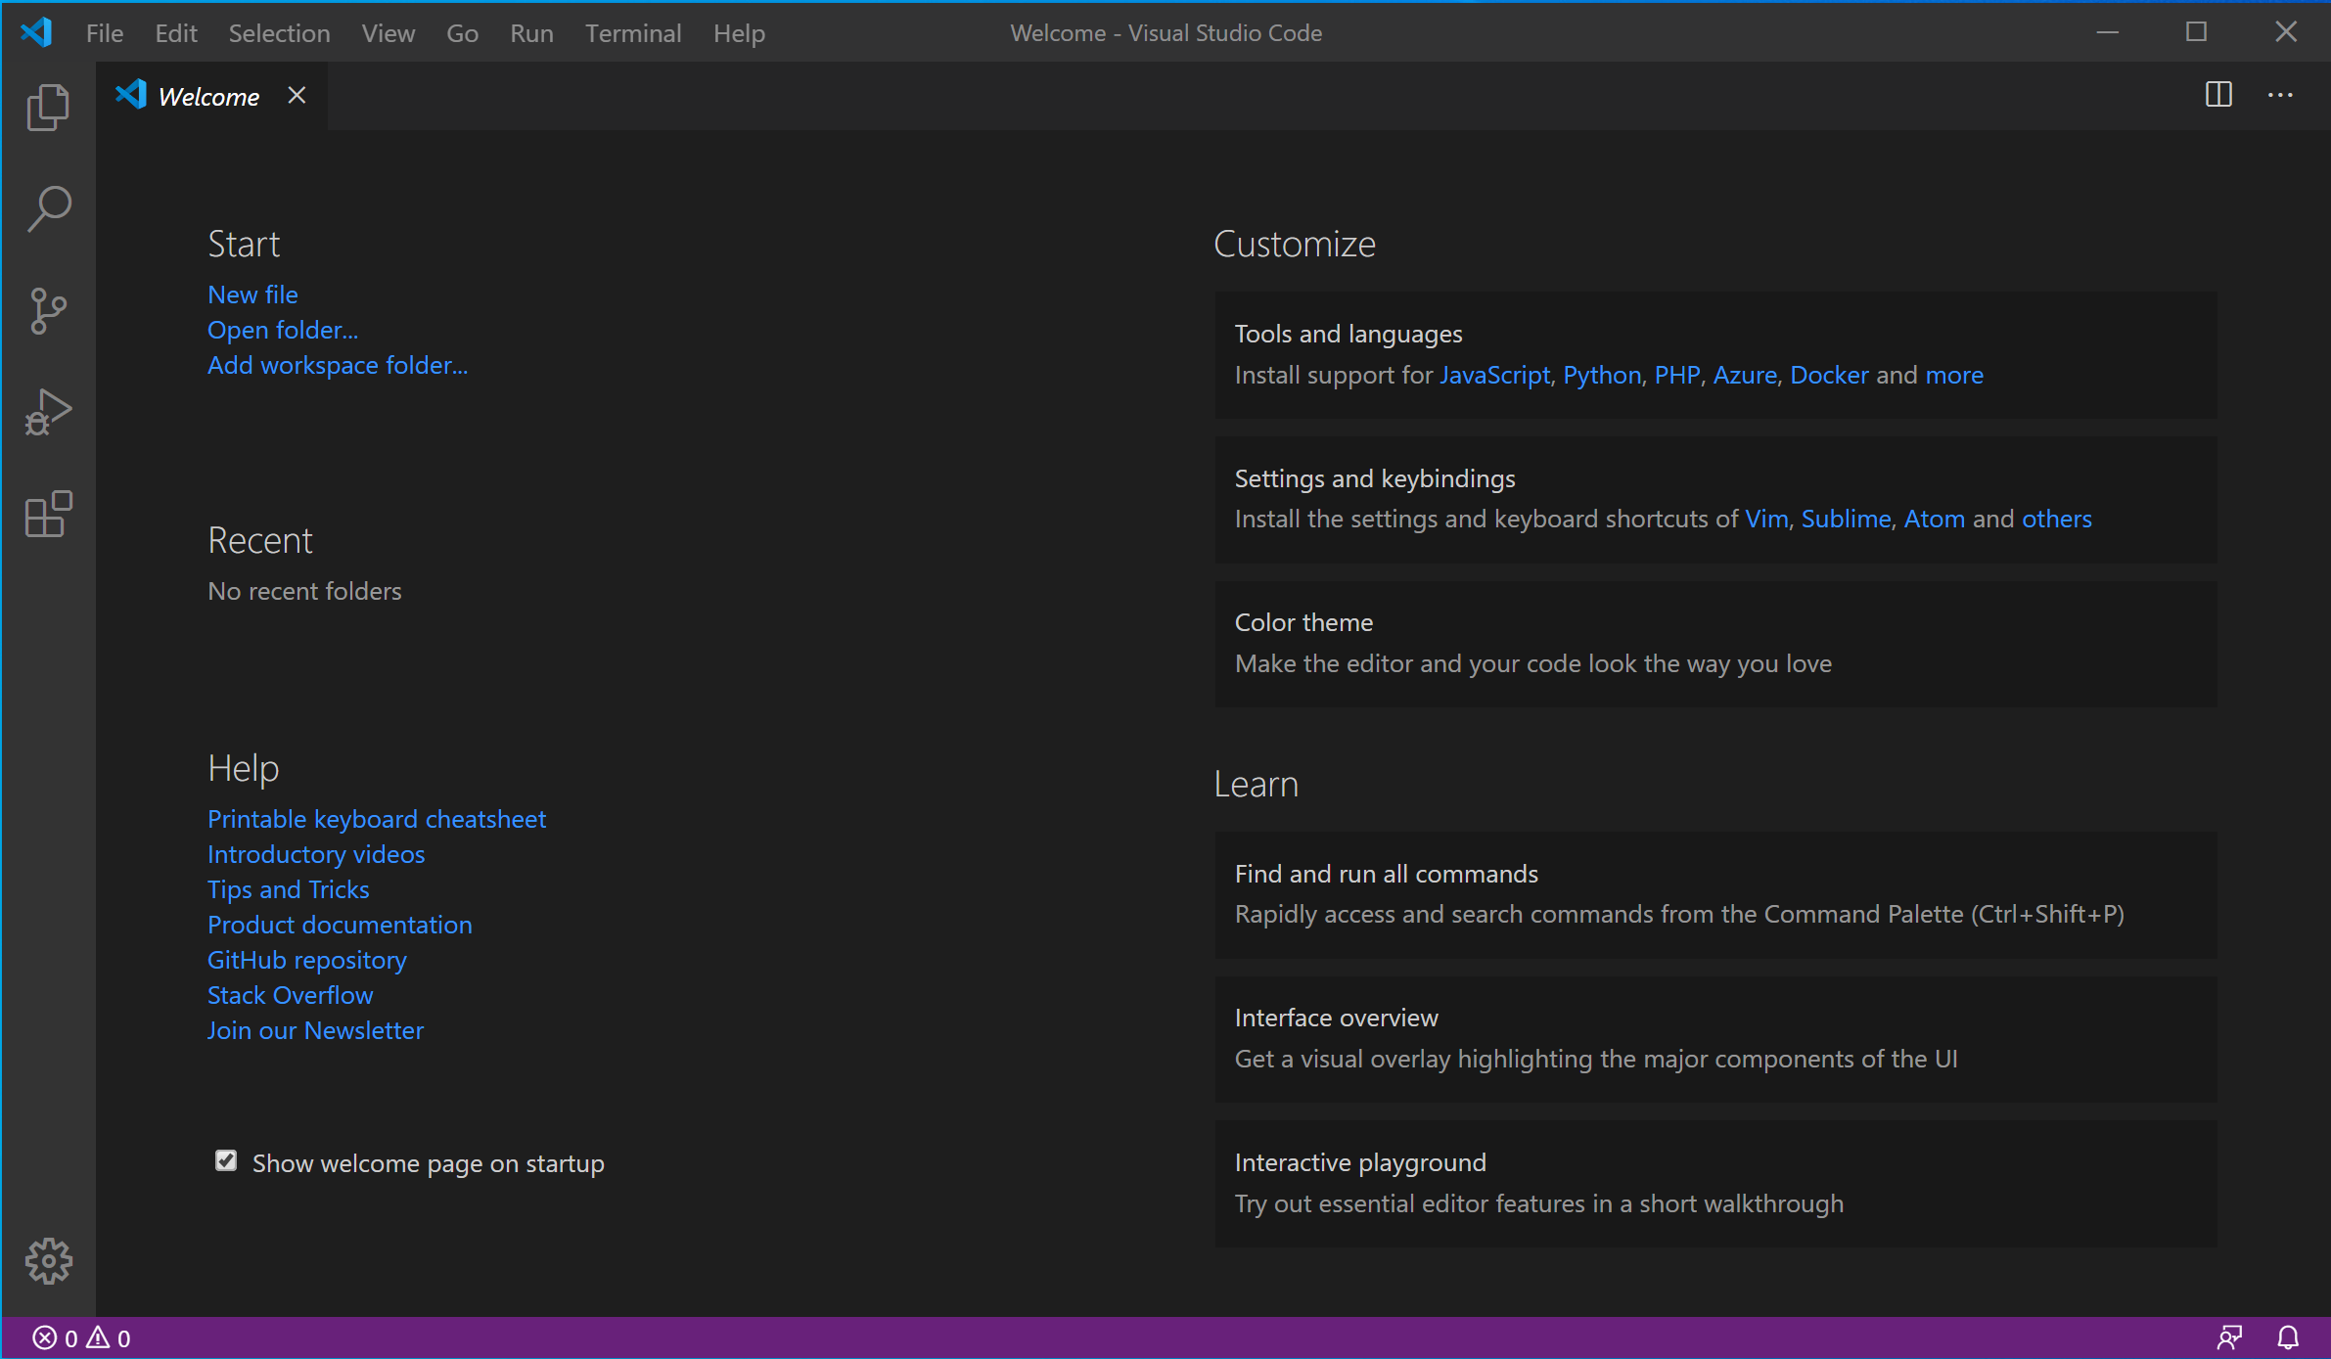The height and width of the screenshot is (1359, 2331).
Task: Open the File menu
Action: tap(105, 33)
